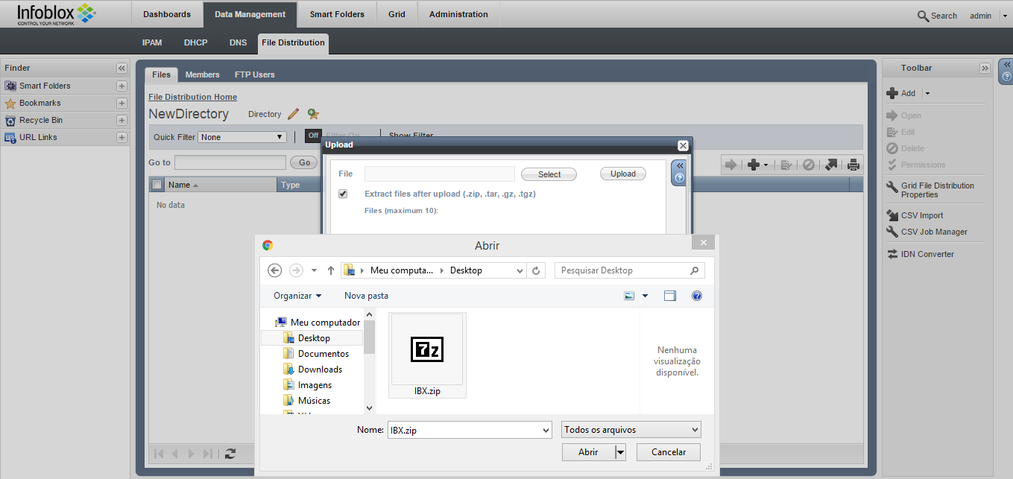Image resolution: width=1013 pixels, height=479 pixels.
Task: Select the IBX.zip thumbnail
Action: (427, 349)
